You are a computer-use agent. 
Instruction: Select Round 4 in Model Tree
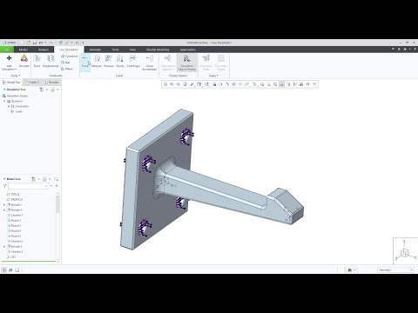[x=14, y=231]
